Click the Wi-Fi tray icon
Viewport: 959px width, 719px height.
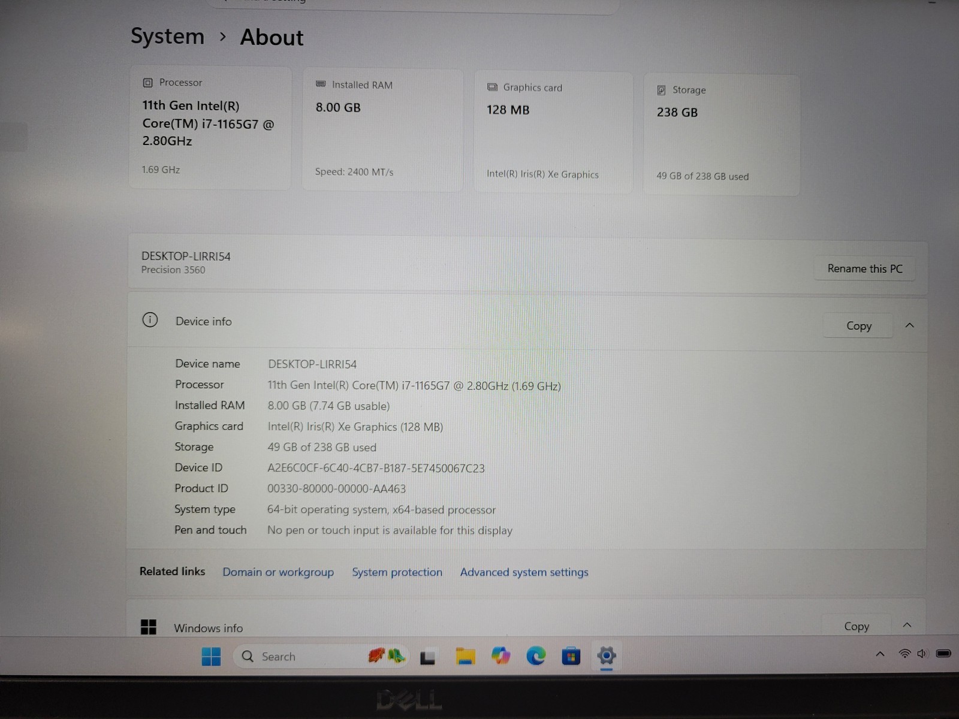pos(904,654)
